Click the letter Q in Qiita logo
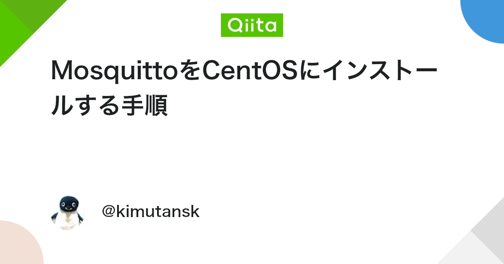The height and width of the screenshot is (264, 504). [x=234, y=26]
